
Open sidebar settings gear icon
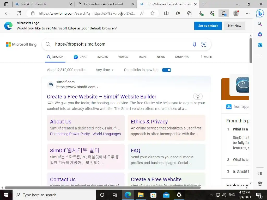click(260, 184)
